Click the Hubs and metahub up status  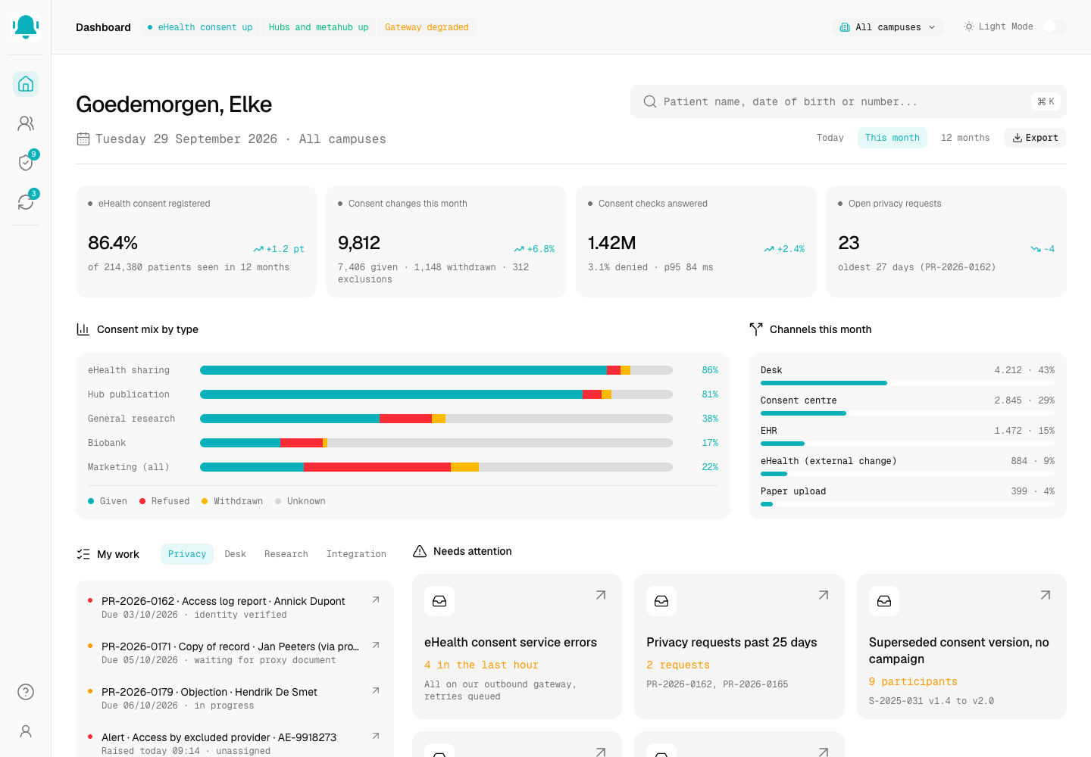318,27
